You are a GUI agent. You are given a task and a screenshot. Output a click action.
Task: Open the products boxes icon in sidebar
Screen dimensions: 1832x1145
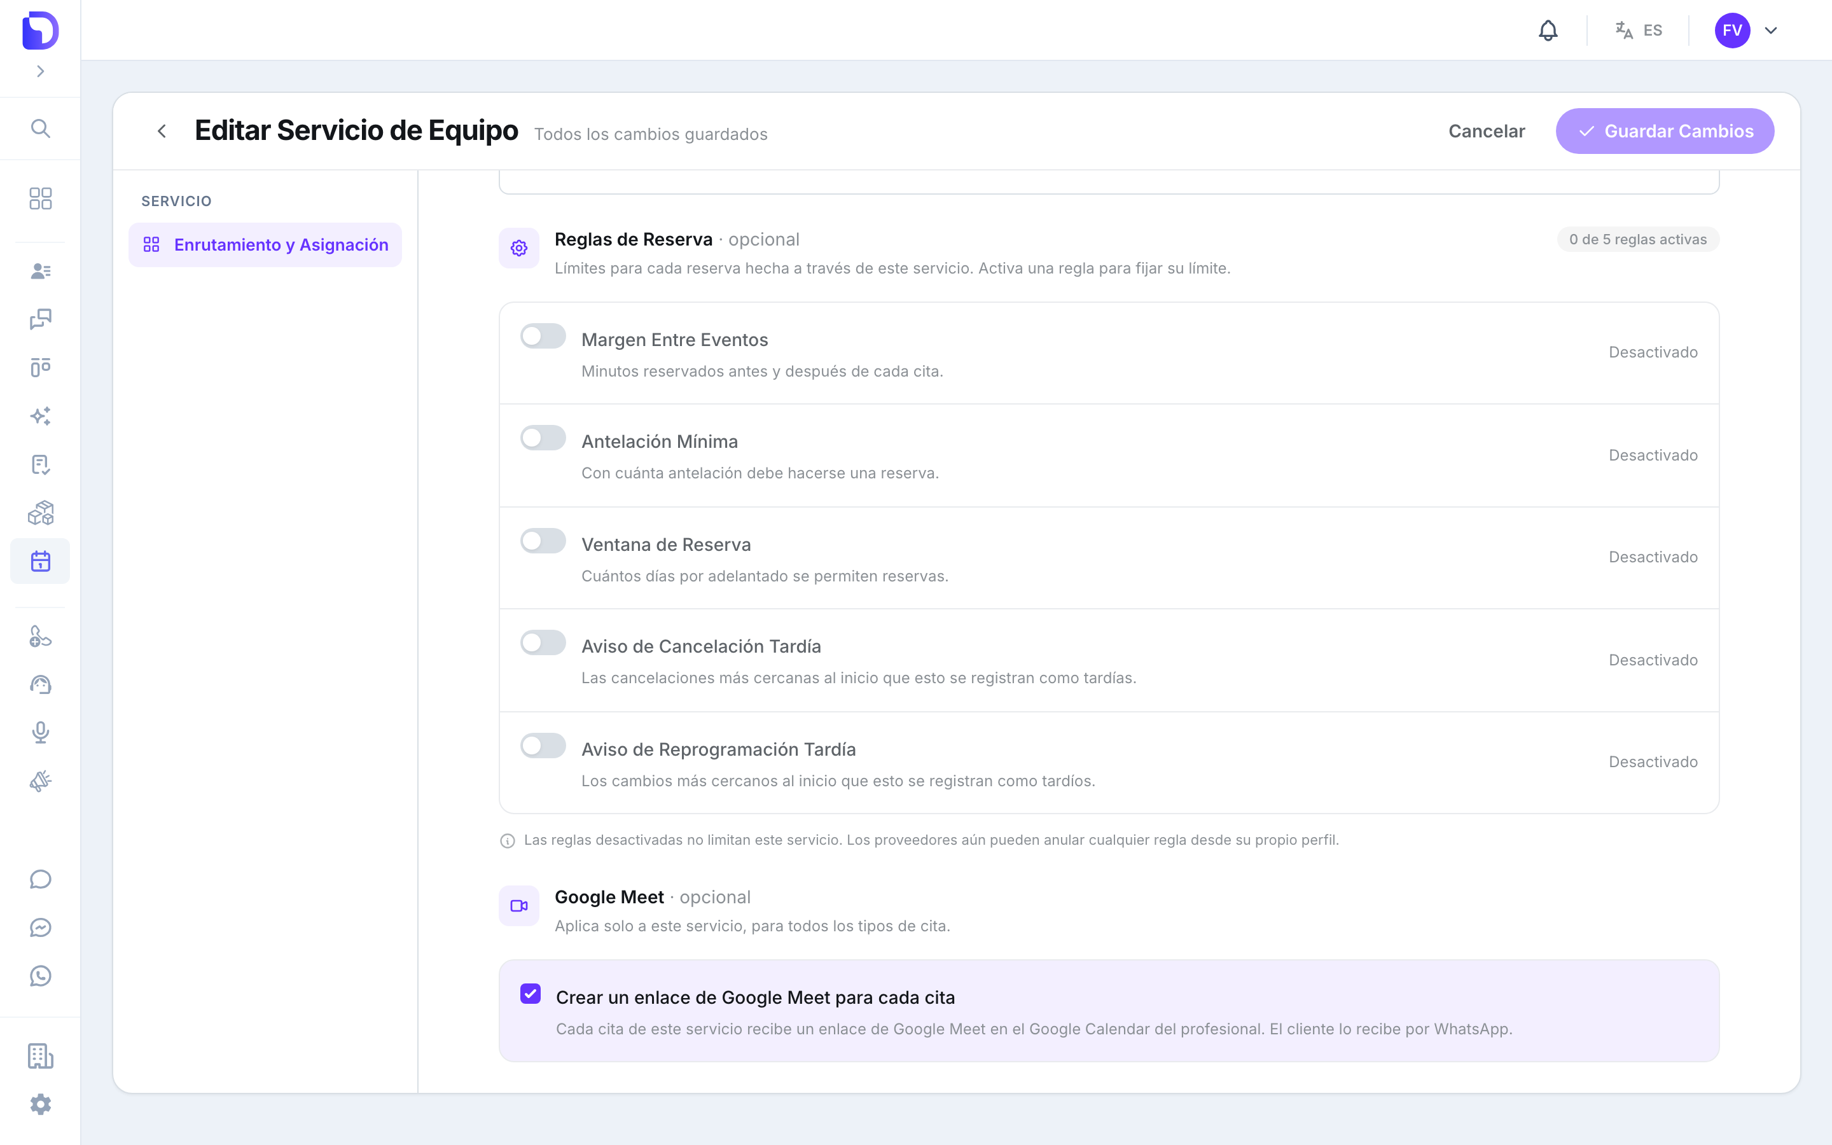(40, 513)
